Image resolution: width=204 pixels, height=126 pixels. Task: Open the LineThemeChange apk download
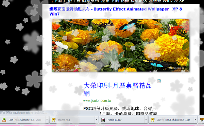[23, 120]
